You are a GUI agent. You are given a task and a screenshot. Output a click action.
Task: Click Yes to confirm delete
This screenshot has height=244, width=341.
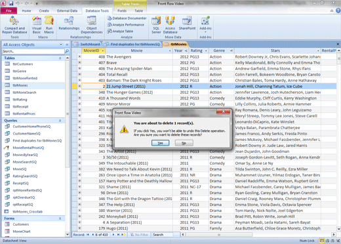point(161,143)
